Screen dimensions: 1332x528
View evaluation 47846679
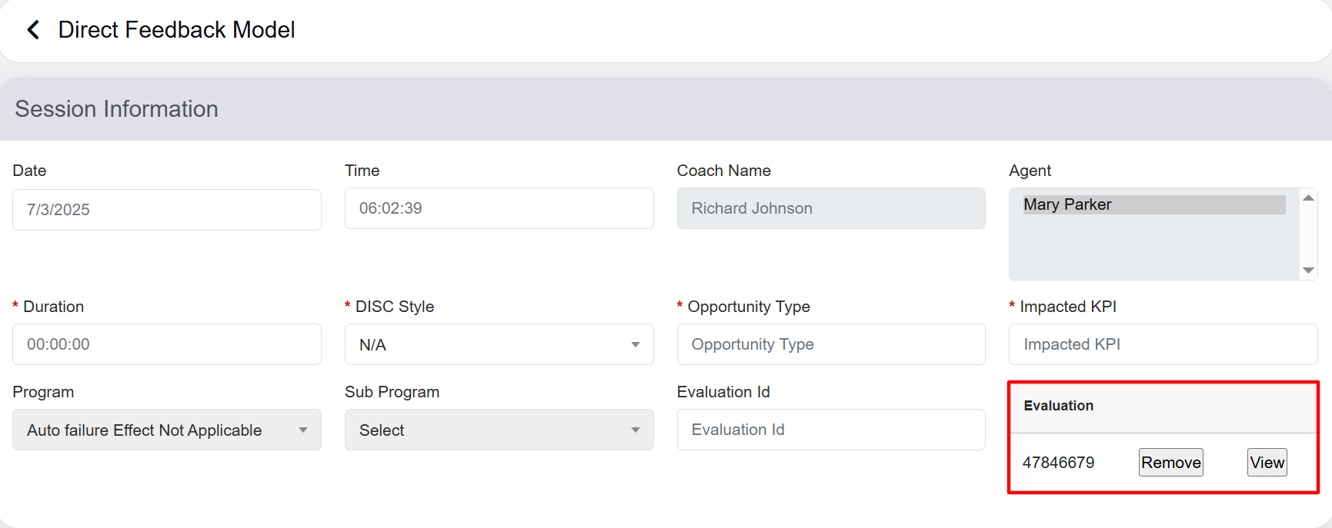tap(1267, 462)
